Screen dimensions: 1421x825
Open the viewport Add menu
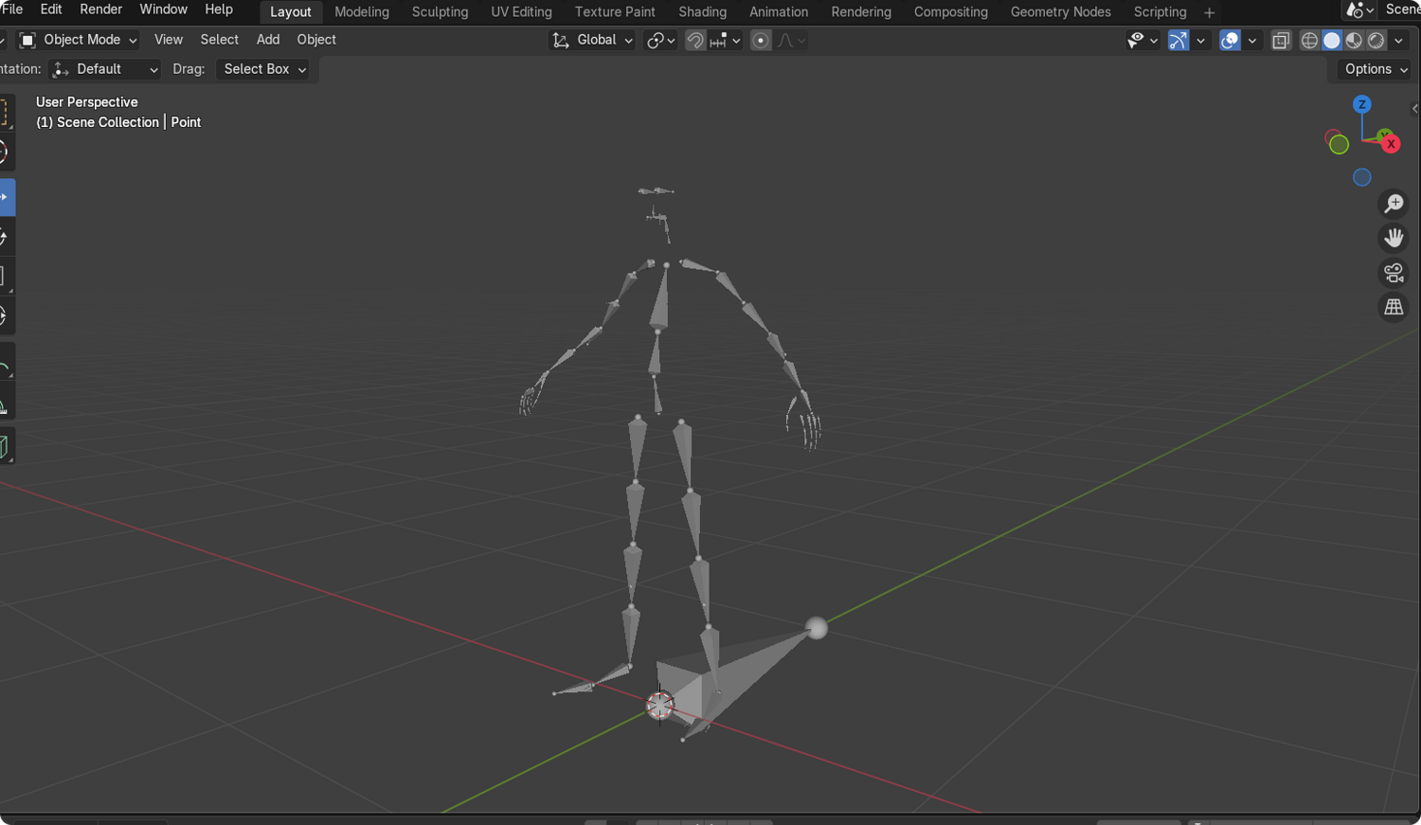click(268, 40)
